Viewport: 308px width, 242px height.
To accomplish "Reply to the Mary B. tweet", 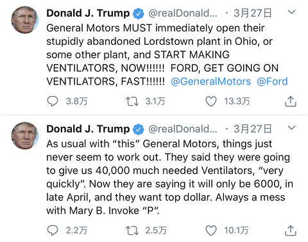I will [x=53, y=230].
